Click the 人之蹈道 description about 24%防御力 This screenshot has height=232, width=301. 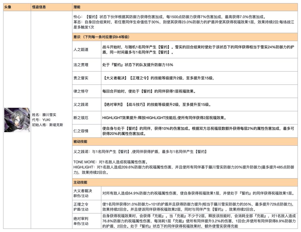(x=198, y=50)
